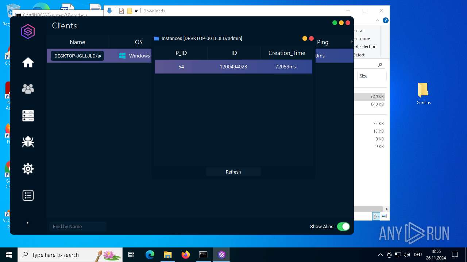Switch Explorer to details view icon

376,216
